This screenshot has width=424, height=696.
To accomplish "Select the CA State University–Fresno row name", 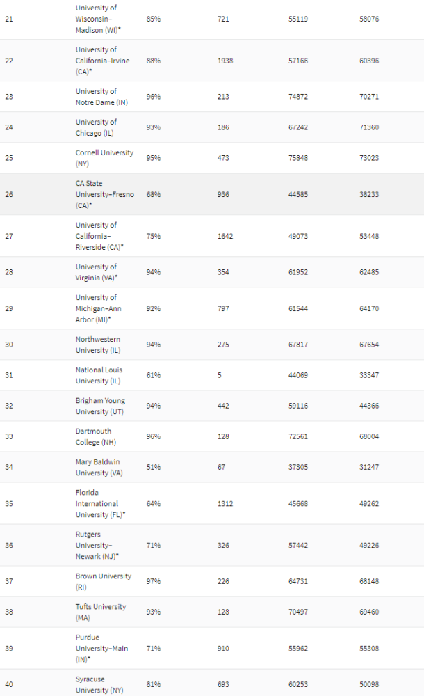I will point(105,194).
